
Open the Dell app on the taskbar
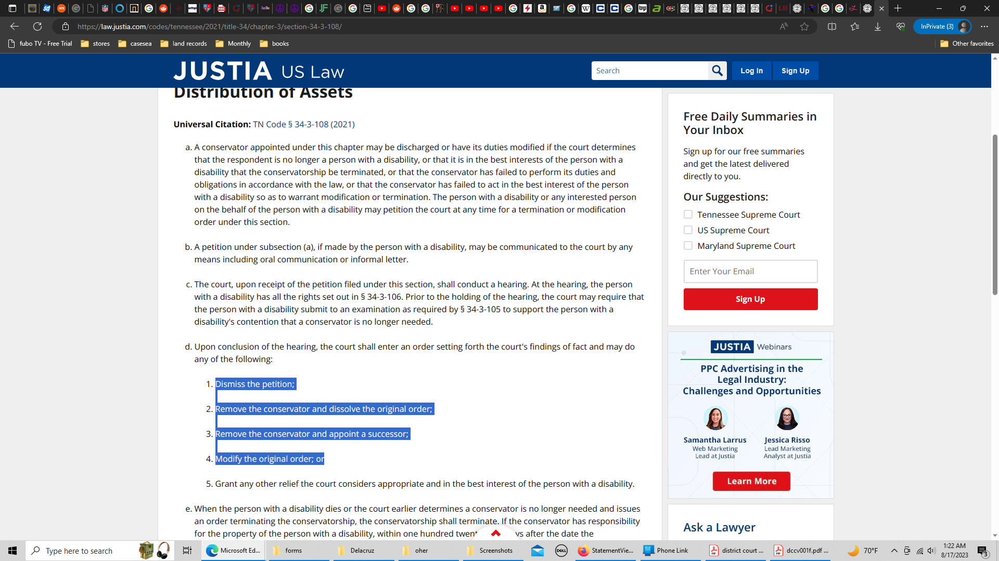coord(561,551)
